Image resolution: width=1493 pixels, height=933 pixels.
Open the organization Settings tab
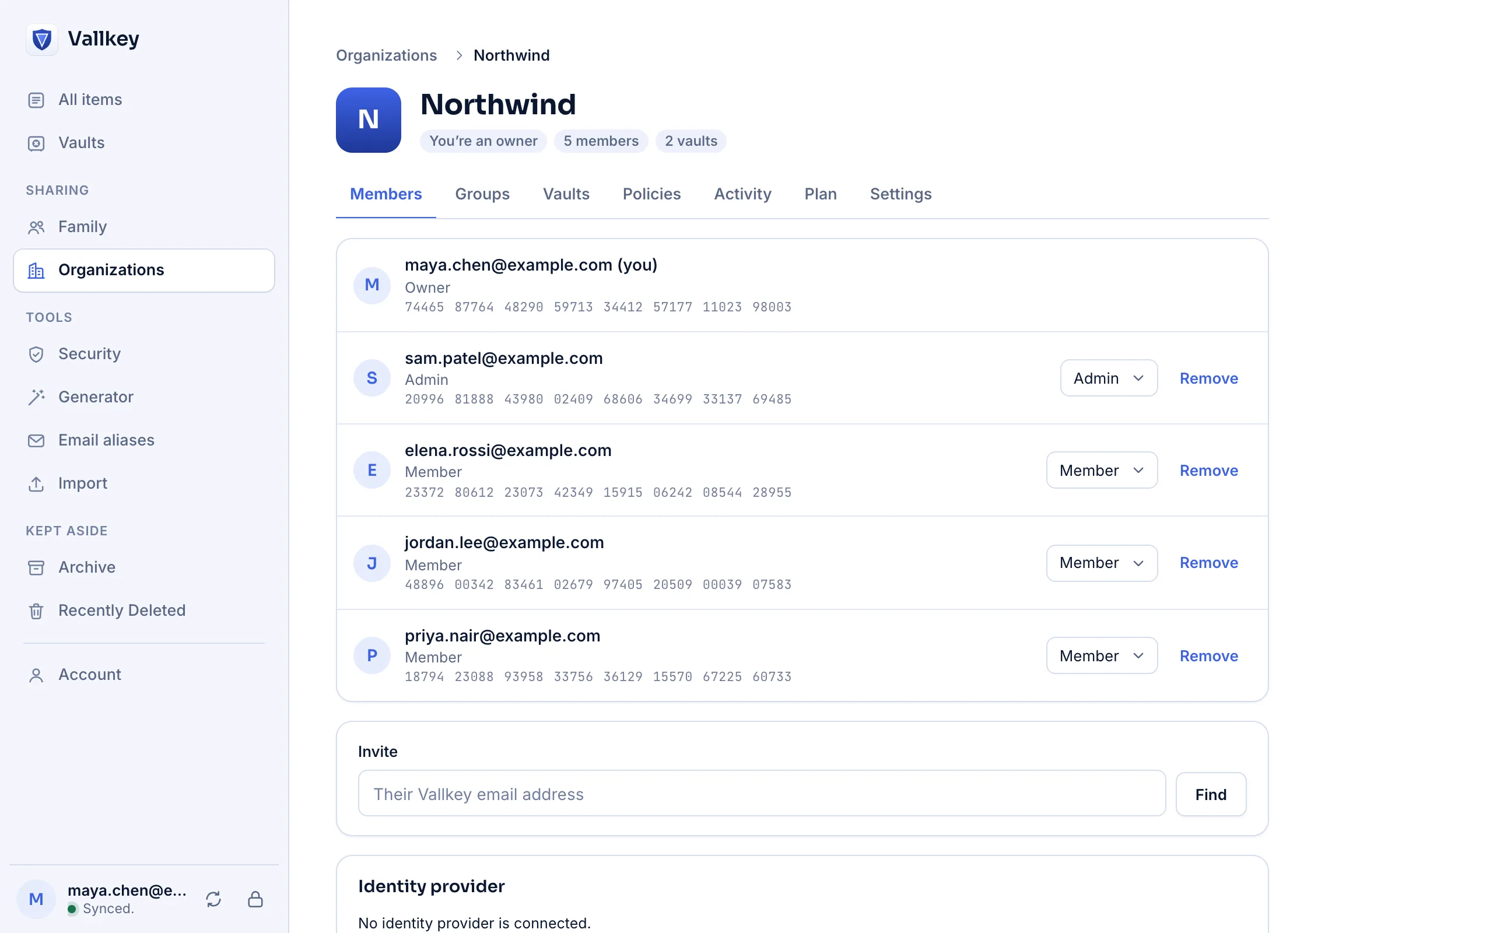pyautogui.click(x=900, y=194)
